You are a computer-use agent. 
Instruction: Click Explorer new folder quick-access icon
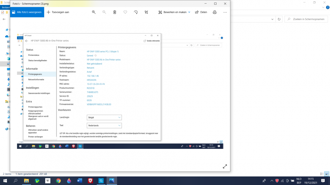pyautogui.click(x=7, y=12)
